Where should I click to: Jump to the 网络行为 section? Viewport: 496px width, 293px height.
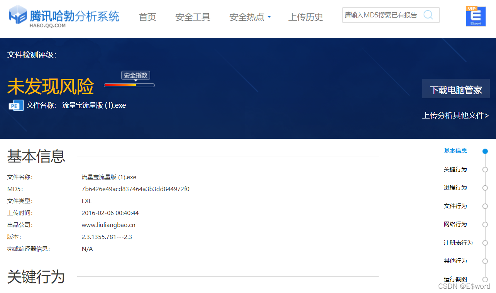[x=455, y=224]
